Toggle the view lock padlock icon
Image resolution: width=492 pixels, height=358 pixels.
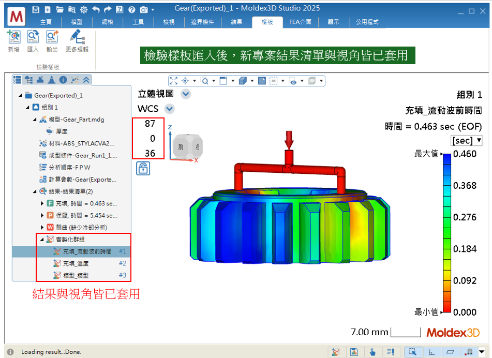(x=143, y=168)
